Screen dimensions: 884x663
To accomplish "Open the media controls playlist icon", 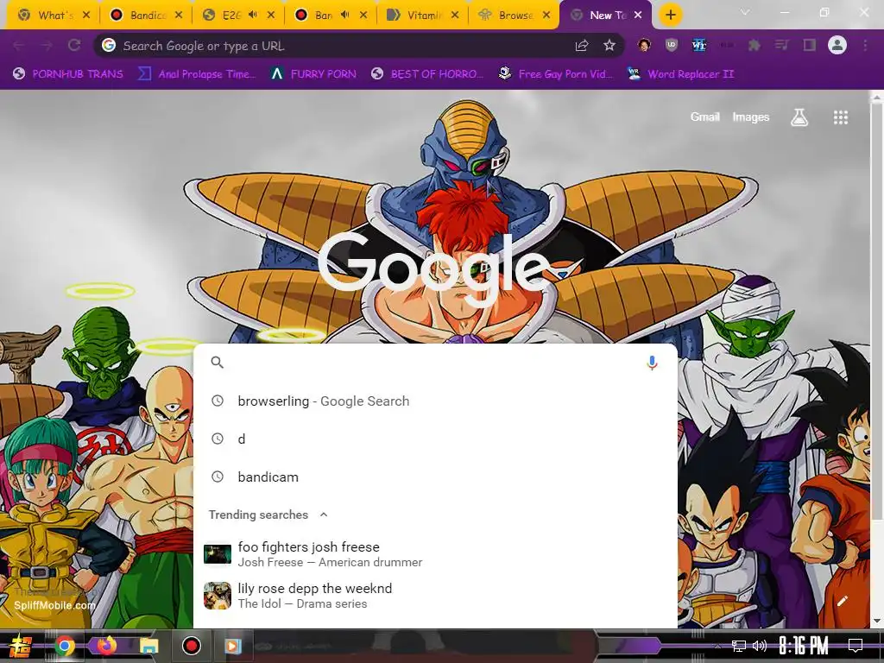I will point(781,46).
